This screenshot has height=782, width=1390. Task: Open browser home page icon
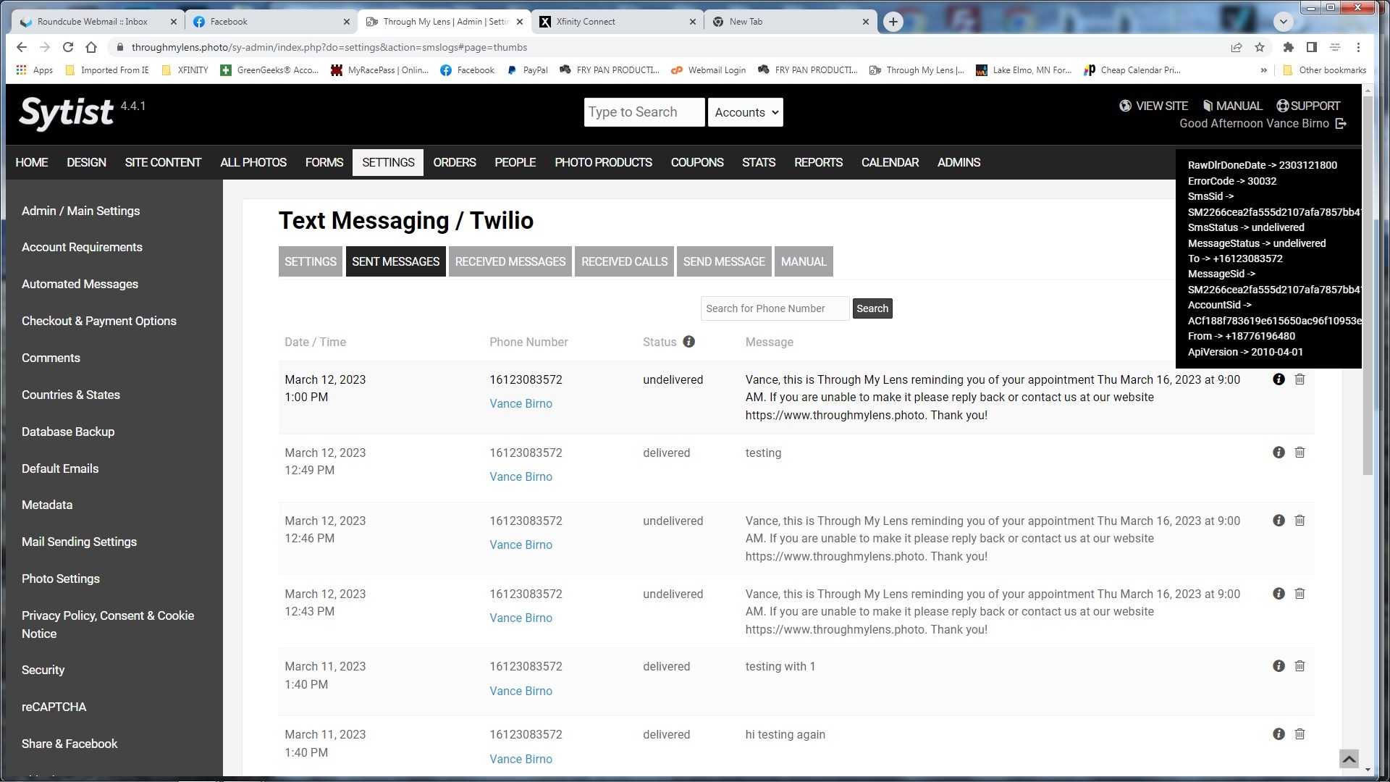coord(91,47)
